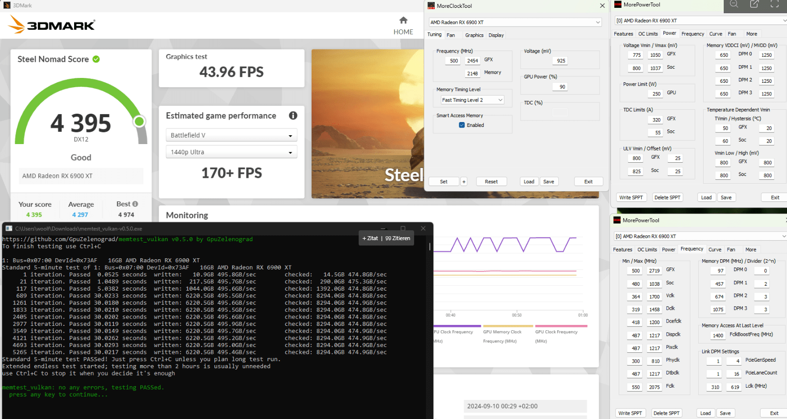Click the upper MorePowerTool window icon

[x=618, y=4]
